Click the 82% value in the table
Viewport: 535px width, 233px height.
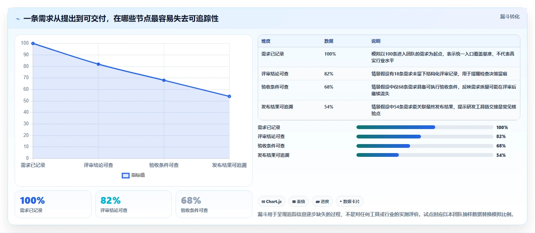pos(329,74)
